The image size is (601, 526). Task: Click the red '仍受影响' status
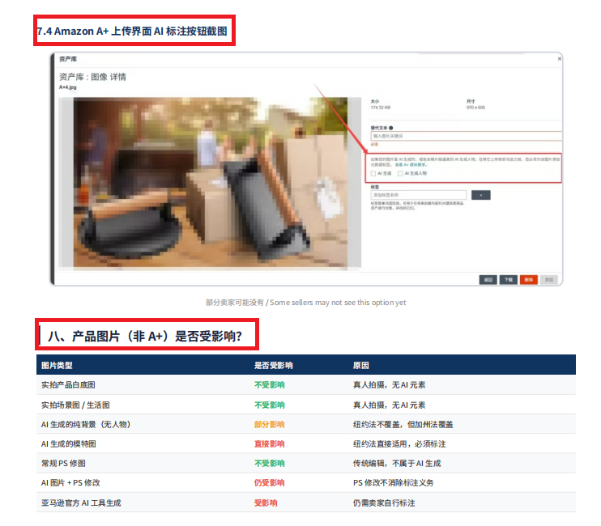270,483
